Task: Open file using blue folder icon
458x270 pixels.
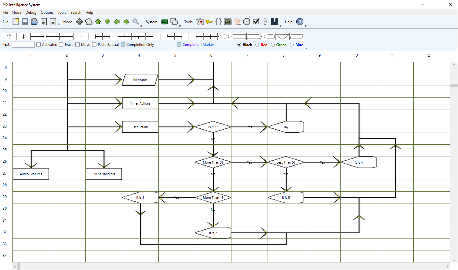Action: (34, 22)
